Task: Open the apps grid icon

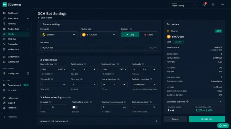Action: point(213,5)
